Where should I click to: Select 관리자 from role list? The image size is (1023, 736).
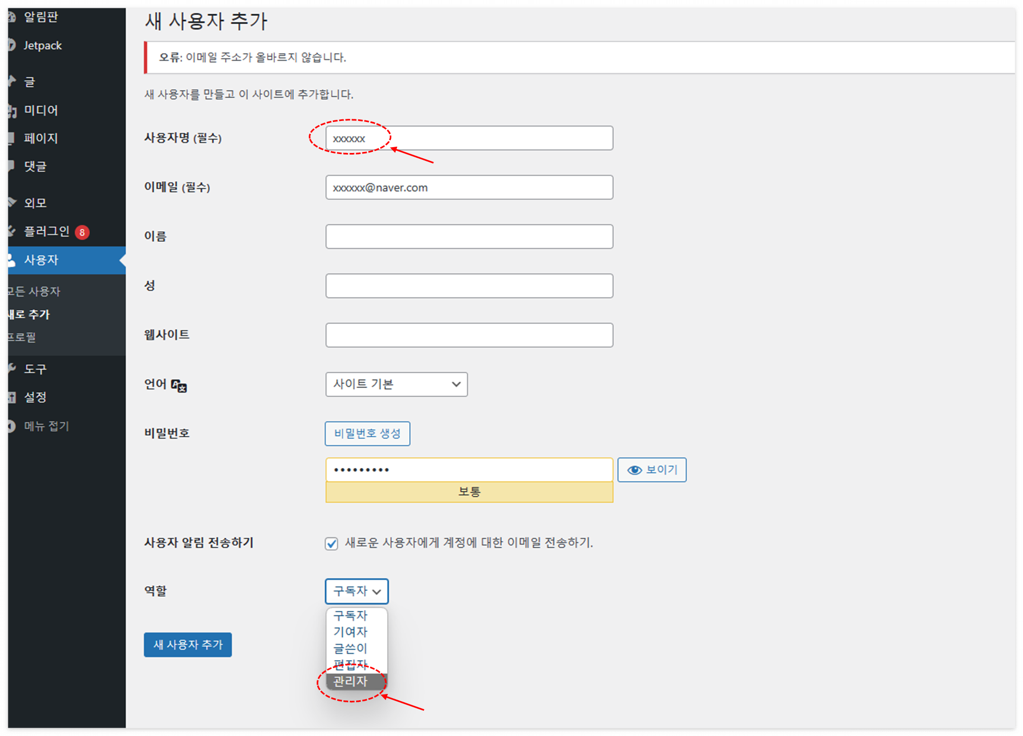(351, 681)
